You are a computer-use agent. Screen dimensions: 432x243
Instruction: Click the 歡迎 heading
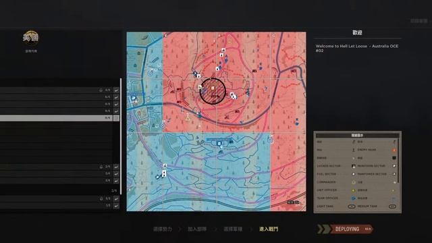click(357, 32)
